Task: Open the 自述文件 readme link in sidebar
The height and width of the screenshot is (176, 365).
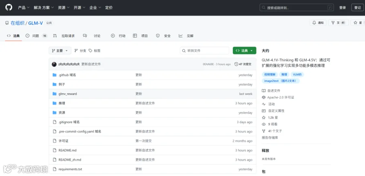Action: coord(271,90)
